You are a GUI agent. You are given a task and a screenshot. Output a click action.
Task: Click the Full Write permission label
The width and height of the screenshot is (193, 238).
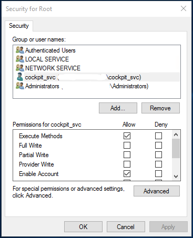click(31, 146)
